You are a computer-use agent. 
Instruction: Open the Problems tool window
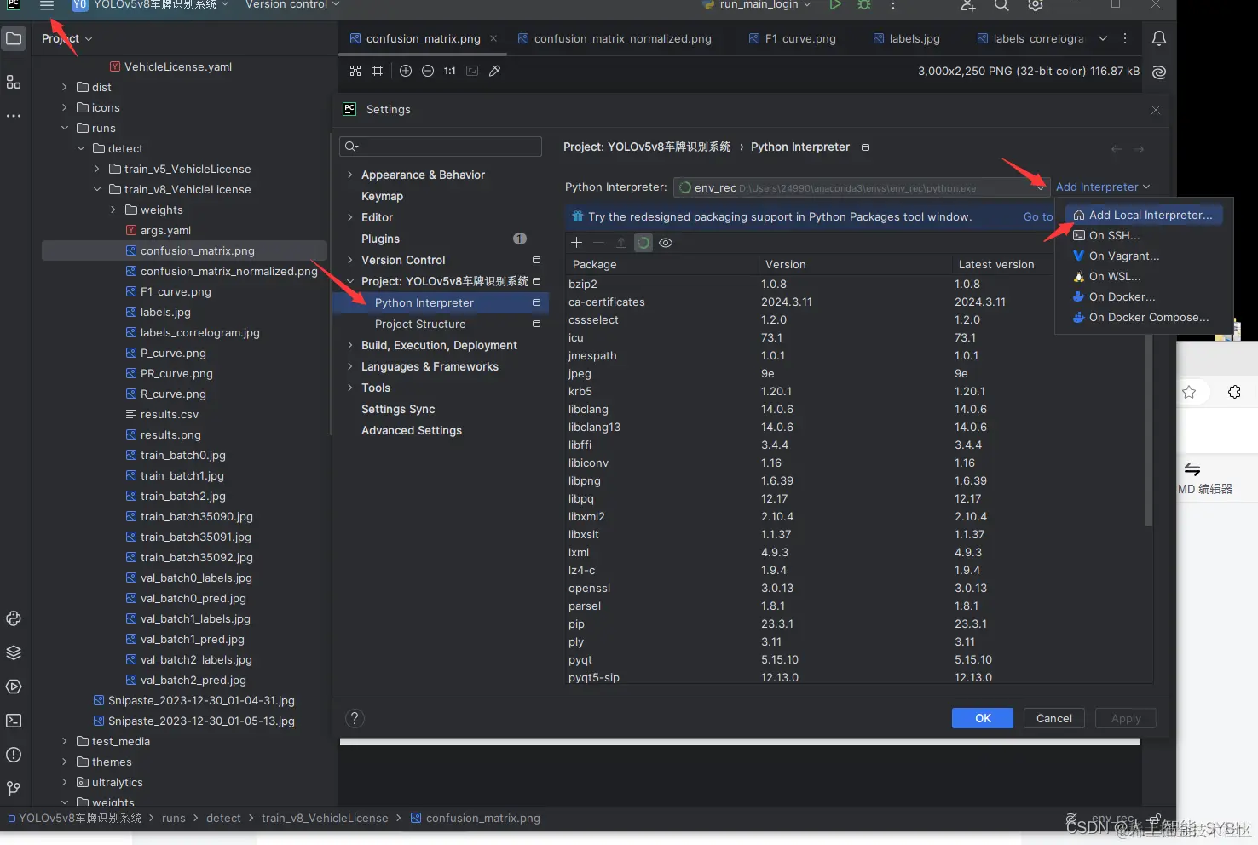tap(14, 755)
